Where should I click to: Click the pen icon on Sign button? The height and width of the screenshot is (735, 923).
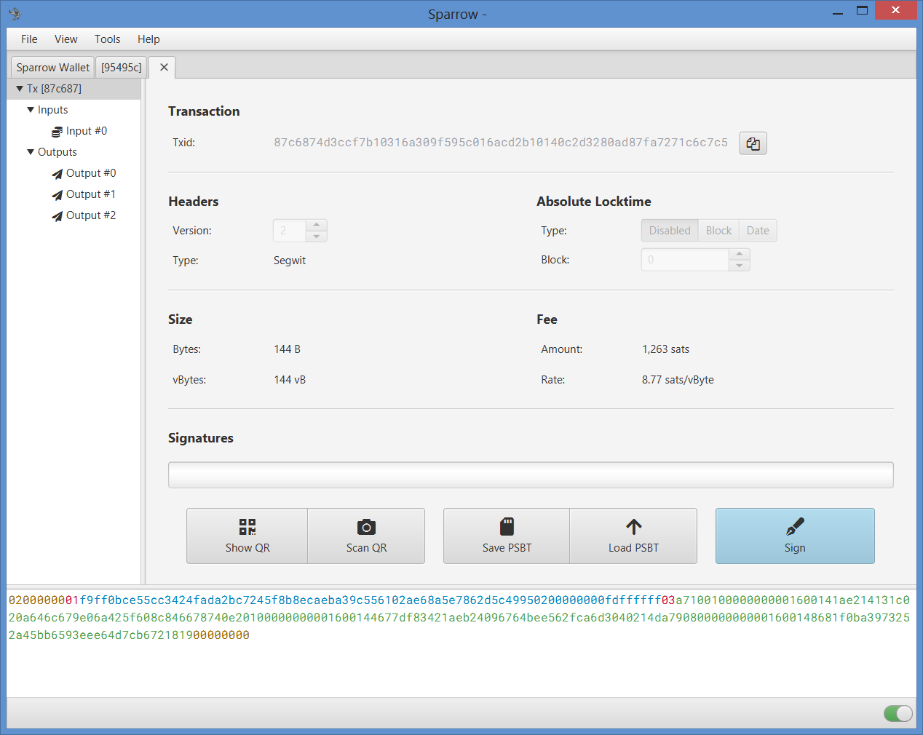[x=795, y=526]
